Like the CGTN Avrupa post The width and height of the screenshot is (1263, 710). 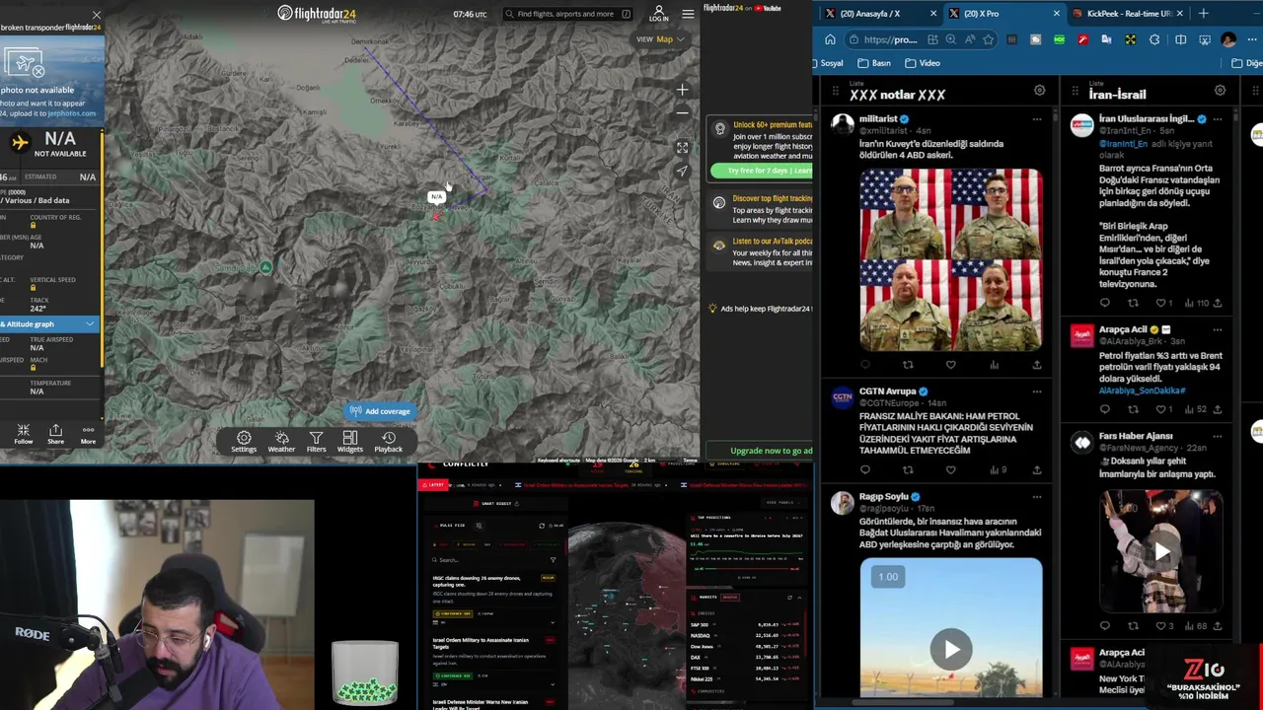point(950,469)
